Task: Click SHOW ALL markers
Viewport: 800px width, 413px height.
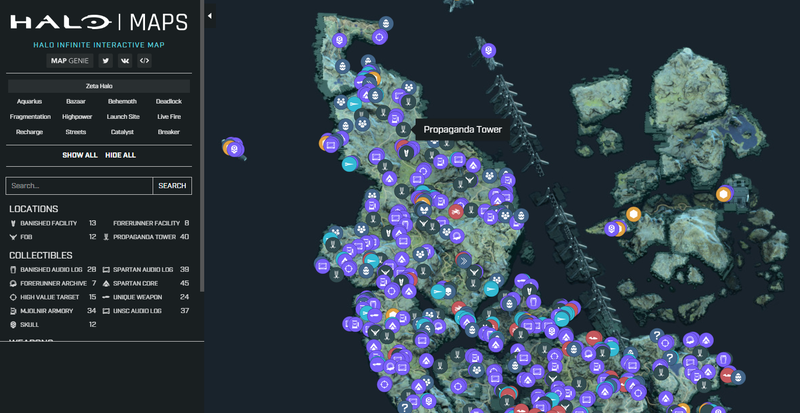Action: (x=80, y=155)
